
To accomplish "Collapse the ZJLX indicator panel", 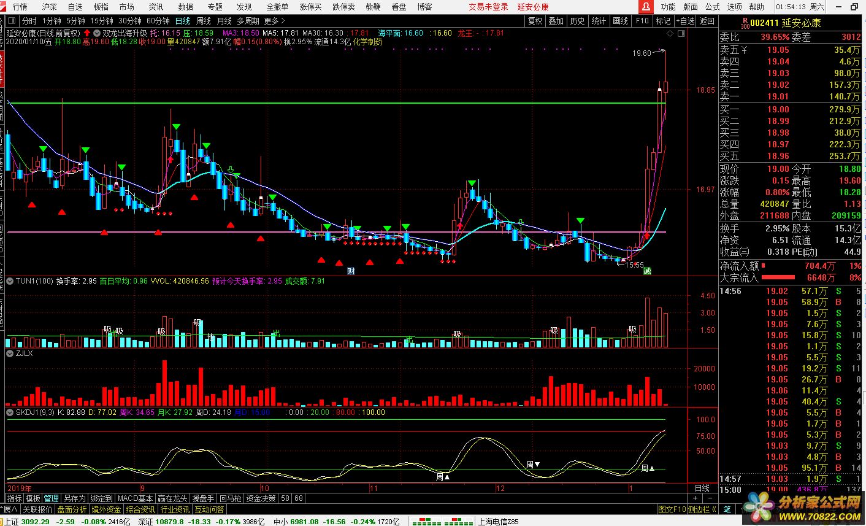I will pyautogui.click(x=10, y=354).
